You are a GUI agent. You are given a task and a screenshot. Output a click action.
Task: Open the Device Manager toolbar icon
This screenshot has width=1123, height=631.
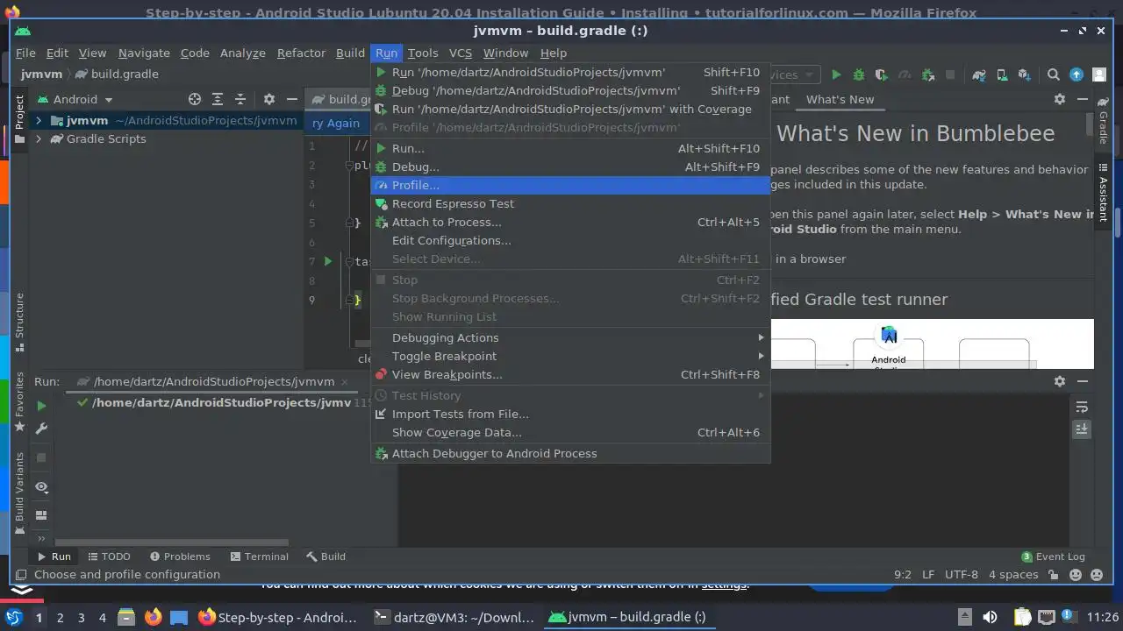click(x=1002, y=75)
